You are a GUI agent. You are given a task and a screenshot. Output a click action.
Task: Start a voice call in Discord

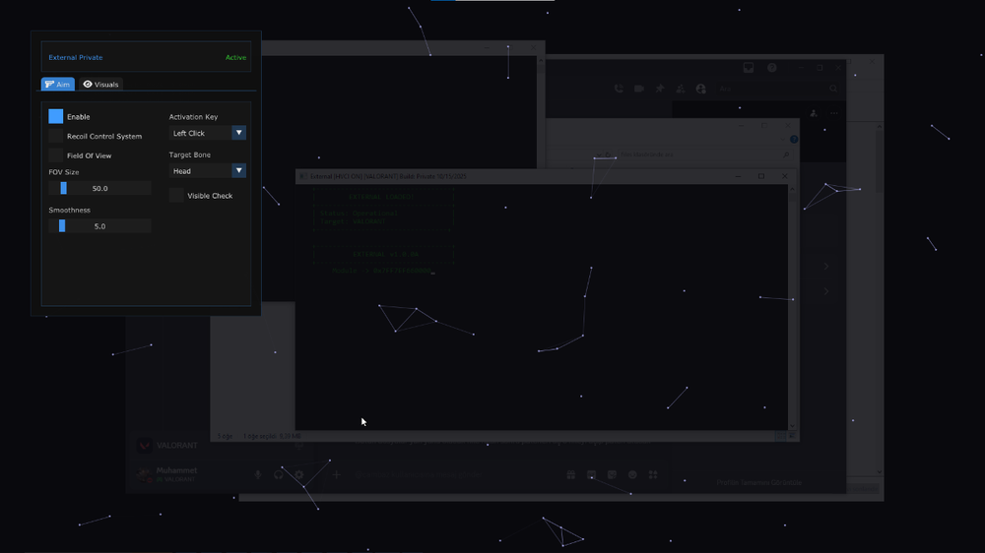(619, 89)
